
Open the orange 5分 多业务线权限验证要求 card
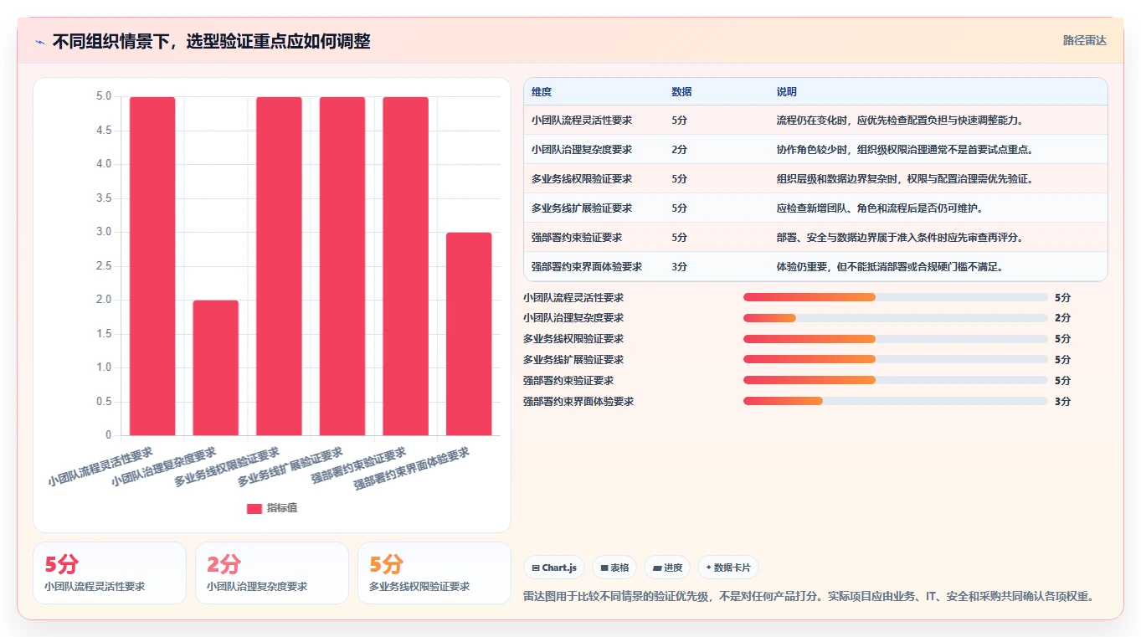434,573
